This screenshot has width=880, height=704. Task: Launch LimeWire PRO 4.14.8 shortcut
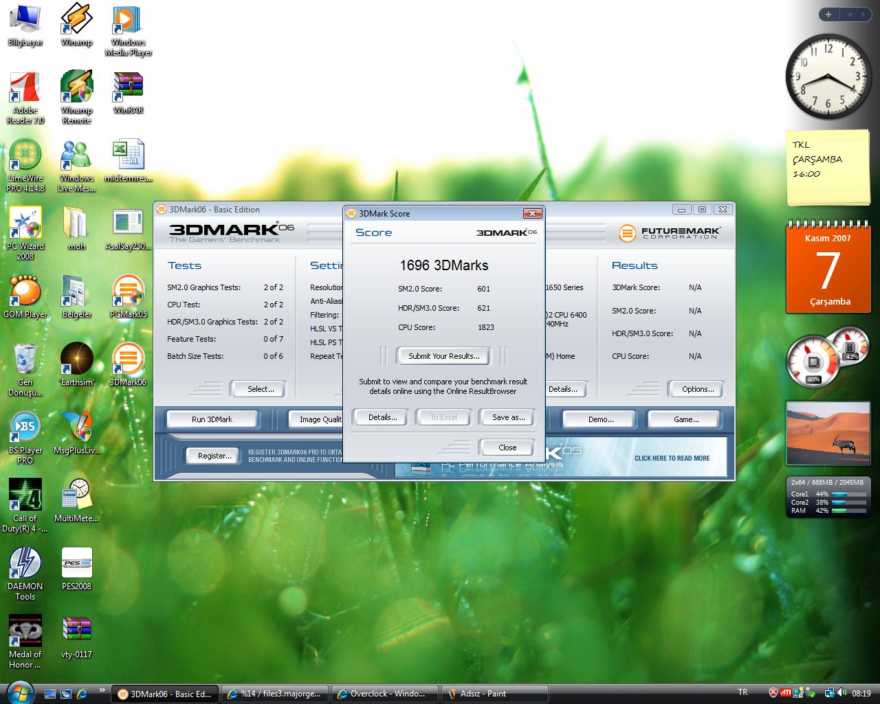click(x=25, y=166)
